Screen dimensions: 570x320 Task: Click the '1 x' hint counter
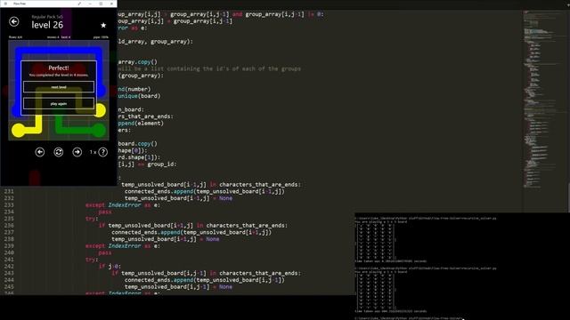pos(93,152)
